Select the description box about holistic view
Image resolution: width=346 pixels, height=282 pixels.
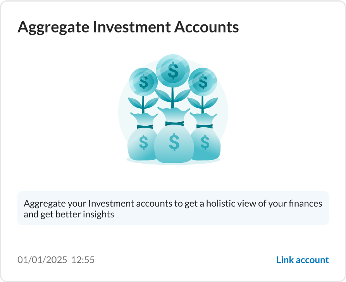[173, 208]
